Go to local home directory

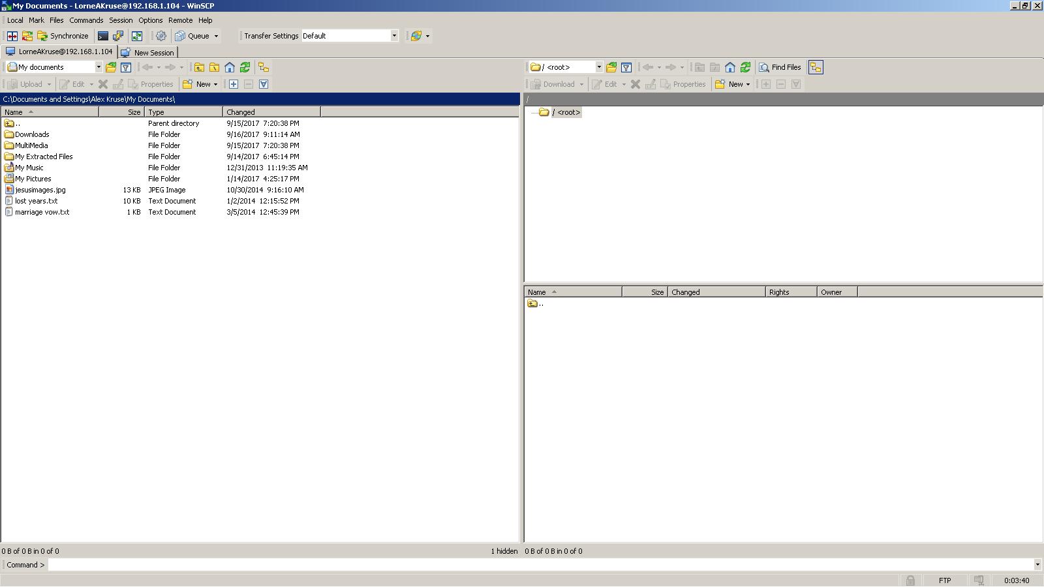pos(230,67)
